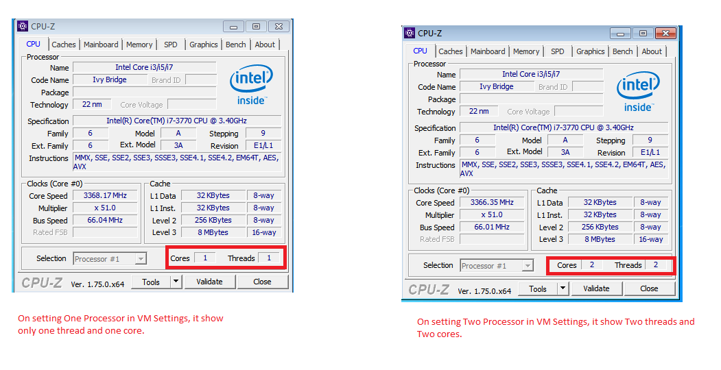This screenshot has height=370, width=721.
Task: Click 22 nm Technology value in left window
Action: click(x=92, y=104)
